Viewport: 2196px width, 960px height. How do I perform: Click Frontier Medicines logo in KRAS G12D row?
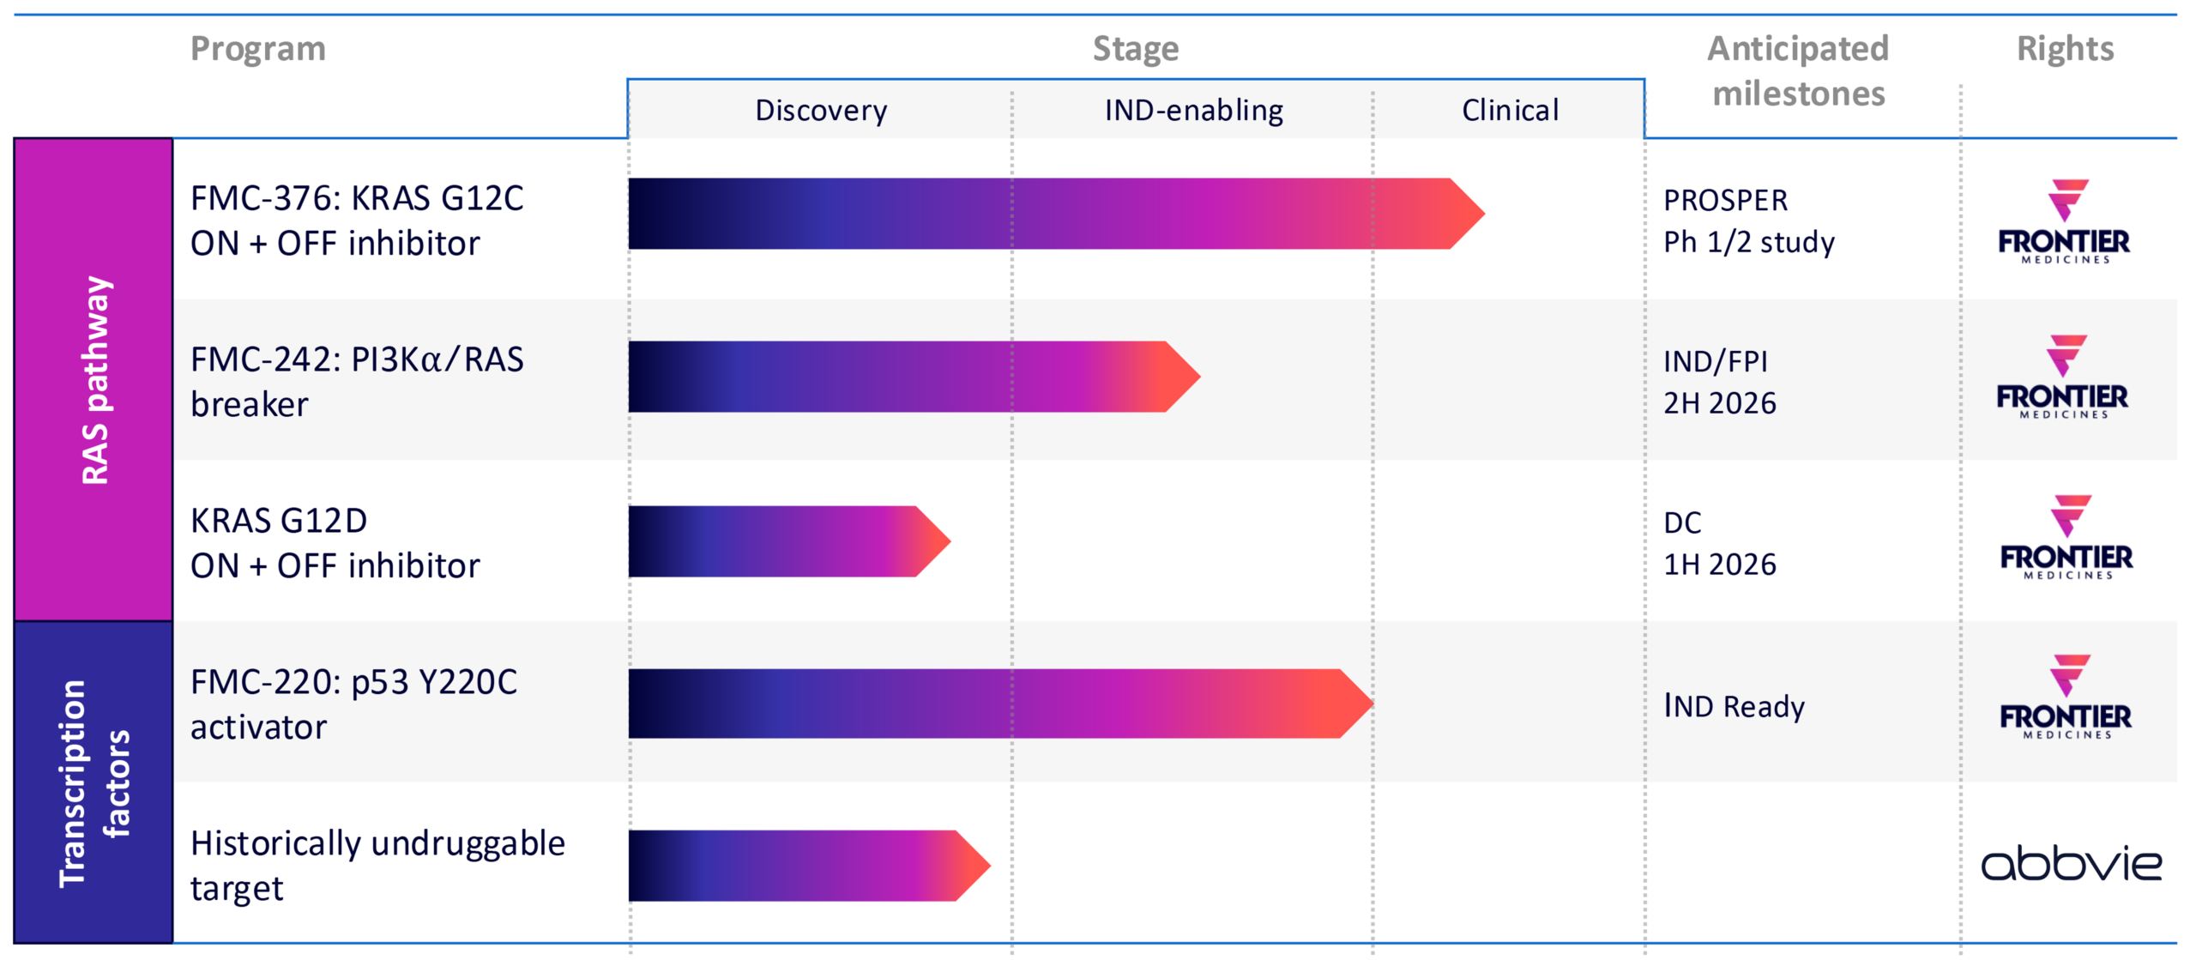point(2066,537)
